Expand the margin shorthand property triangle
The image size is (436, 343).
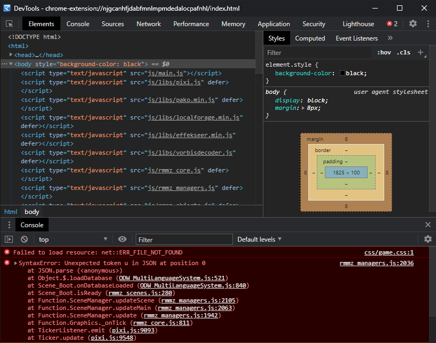click(303, 108)
